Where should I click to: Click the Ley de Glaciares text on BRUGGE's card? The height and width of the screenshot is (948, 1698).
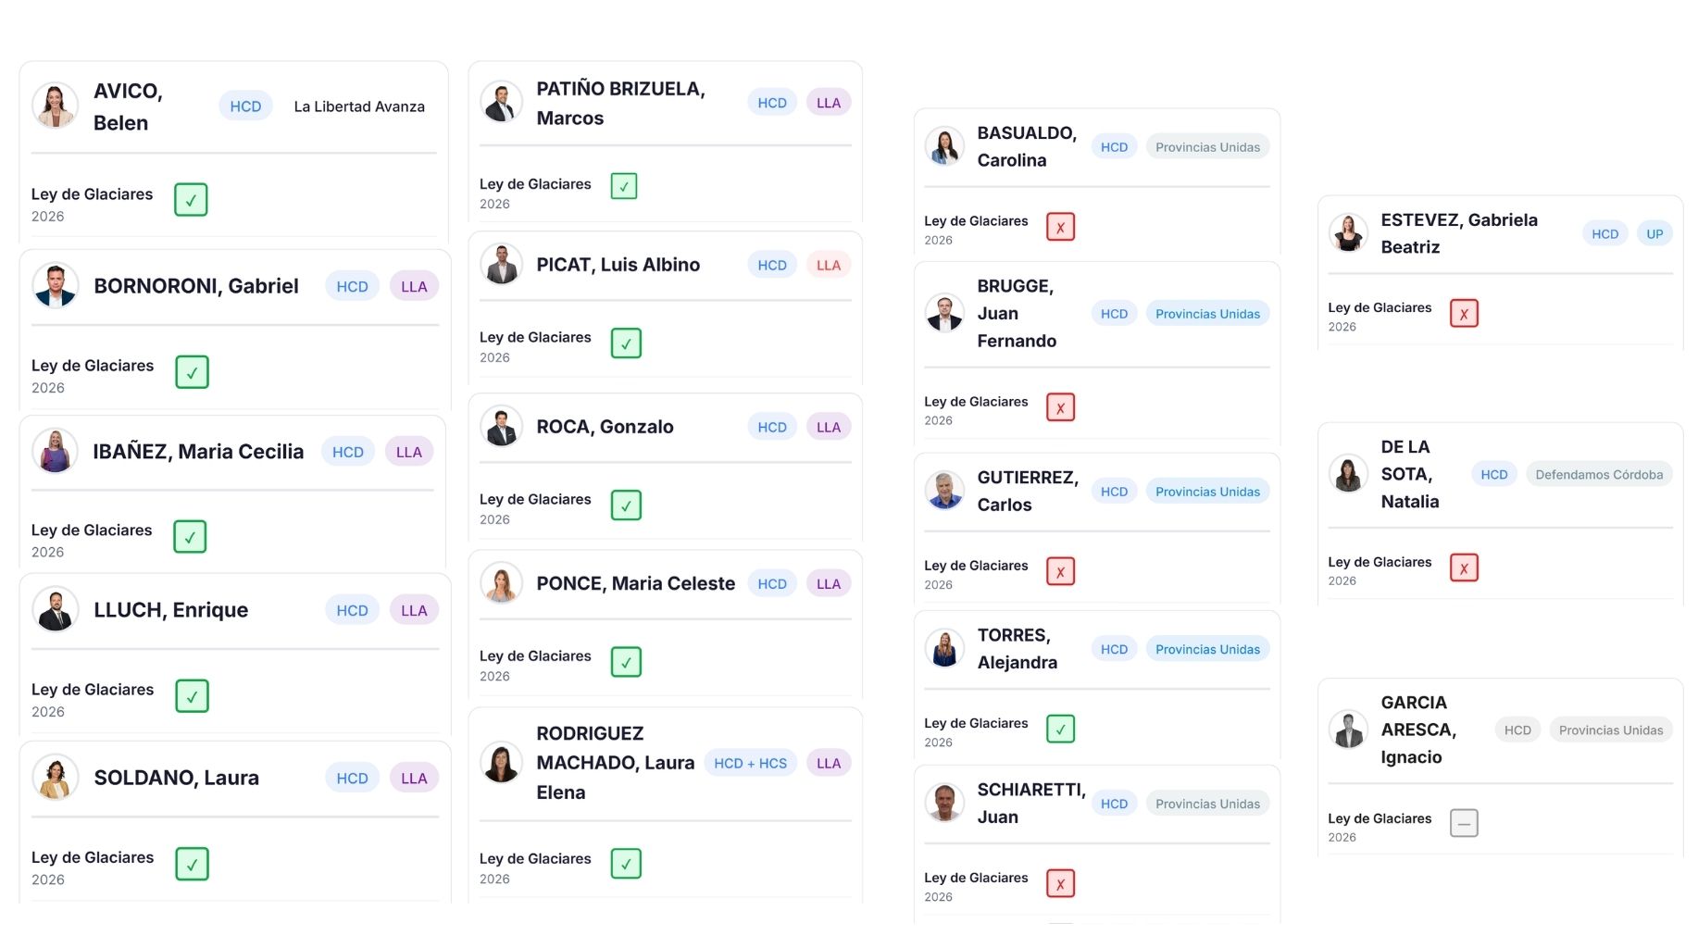pyautogui.click(x=976, y=401)
